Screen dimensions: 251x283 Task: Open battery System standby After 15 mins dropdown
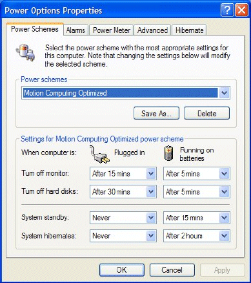[x=197, y=218]
